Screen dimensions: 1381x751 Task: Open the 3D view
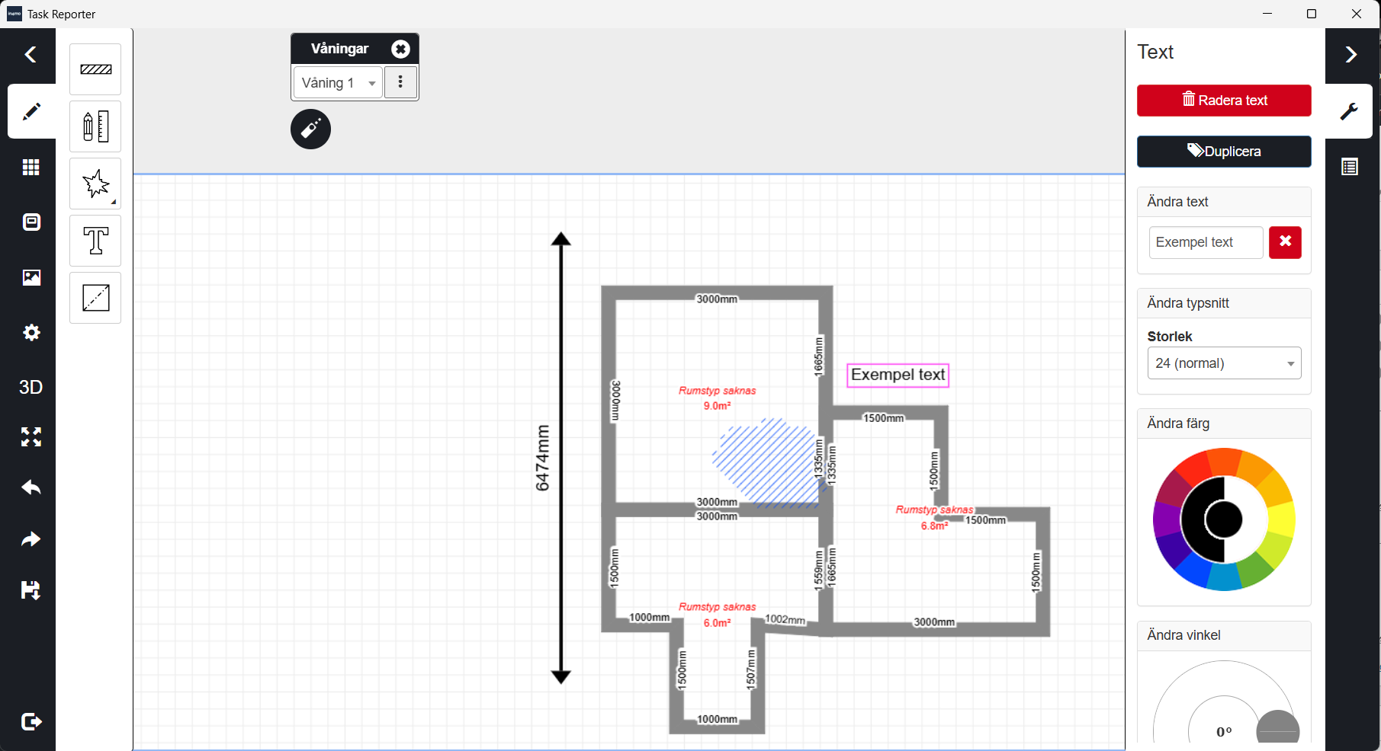point(31,387)
